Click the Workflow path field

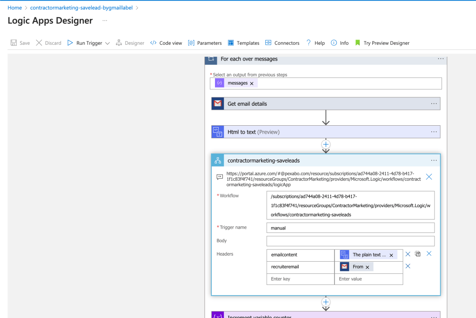(x=350, y=205)
